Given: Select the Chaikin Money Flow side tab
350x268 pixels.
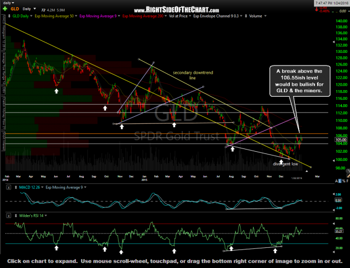Looking at the screenshot, I should point(3,114).
